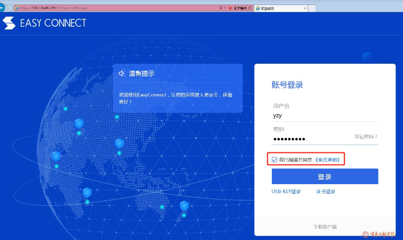Click the 密码 field label
The width and height of the screenshot is (403, 240).
coord(278,129)
